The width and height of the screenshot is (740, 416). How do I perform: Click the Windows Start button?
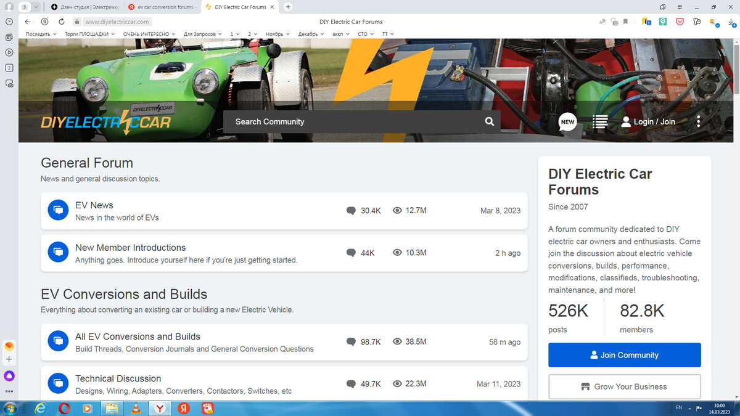coord(9,408)
